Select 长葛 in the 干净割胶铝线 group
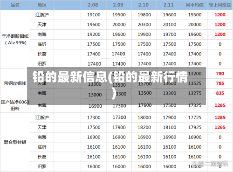The height and width of the screenshot is (172, 233). click(x=42, y=54)
